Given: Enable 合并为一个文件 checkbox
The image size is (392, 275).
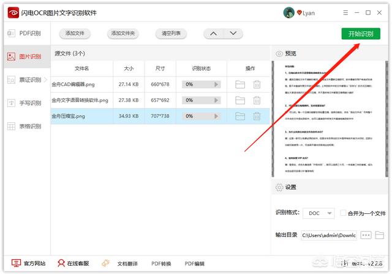Looking at the screenshot, I should 343,213.
